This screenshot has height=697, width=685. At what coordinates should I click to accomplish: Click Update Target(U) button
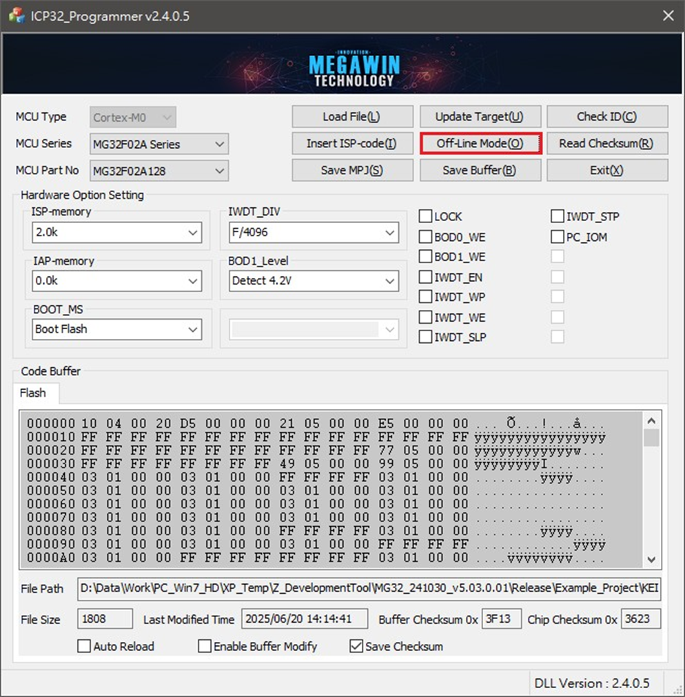pyautogui.click(x=480, y=116)
